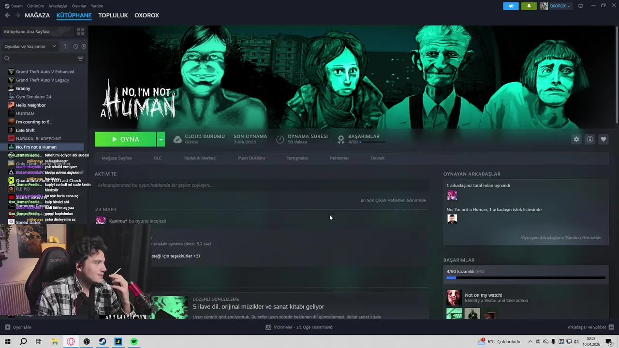
Task: Open the TOPLULUK tab
Action: click(x=113, y=15)
